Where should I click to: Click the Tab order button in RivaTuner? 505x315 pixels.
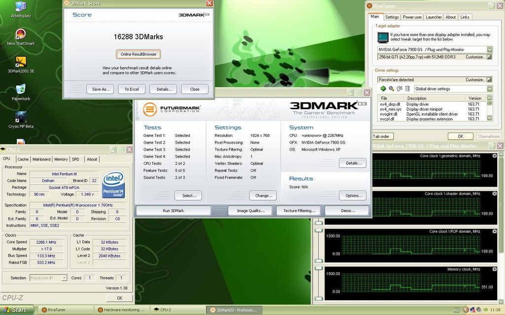[x=382, y=136]
